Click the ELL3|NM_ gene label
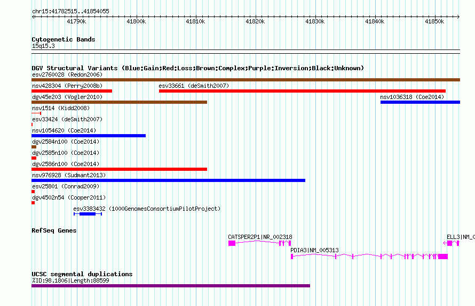This screenshot has width=475, height=306. click(461, 237)
